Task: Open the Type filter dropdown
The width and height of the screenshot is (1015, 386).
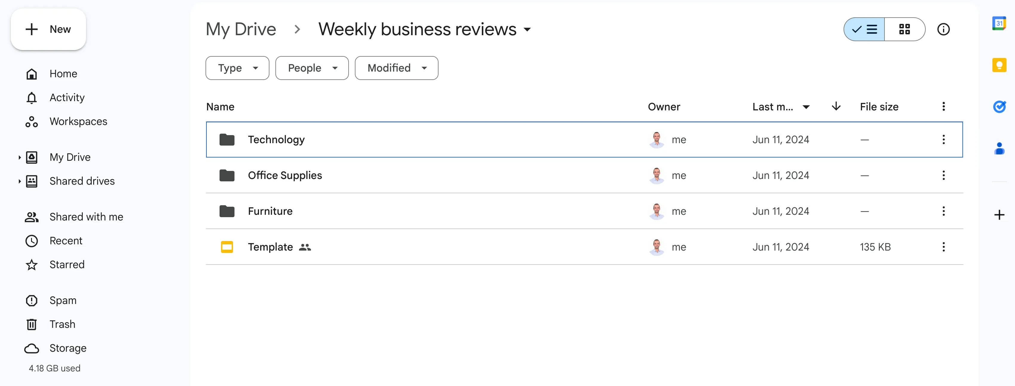Action: click(237, 68)
